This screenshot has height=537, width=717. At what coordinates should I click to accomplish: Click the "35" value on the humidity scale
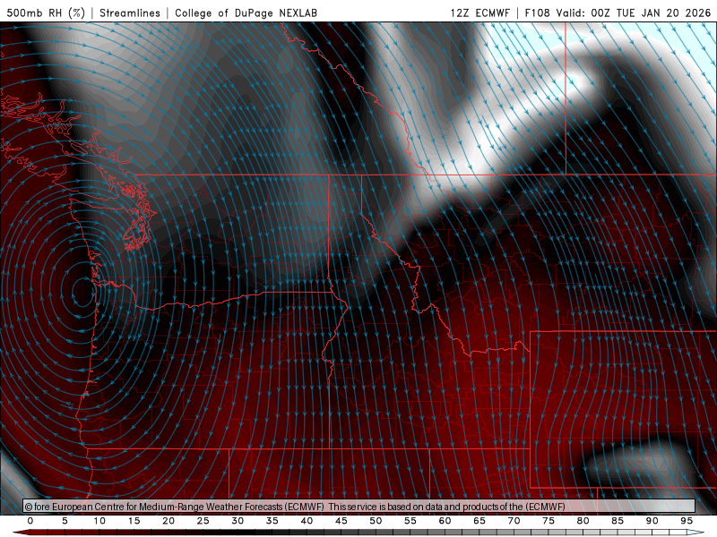[x=272, y=521]
